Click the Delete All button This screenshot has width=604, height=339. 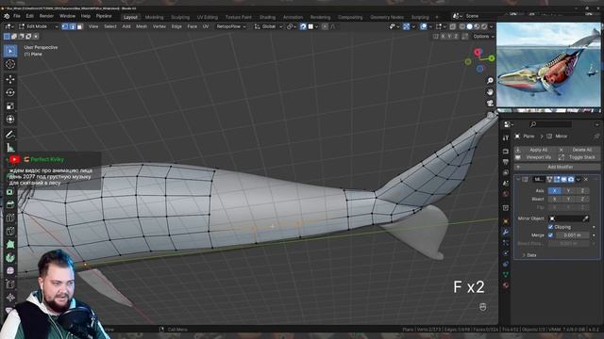(579, 150)
